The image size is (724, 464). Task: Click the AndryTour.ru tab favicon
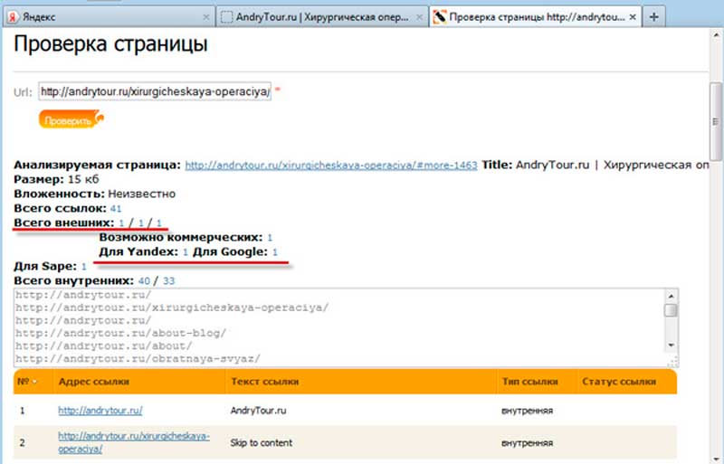[226, 17]
